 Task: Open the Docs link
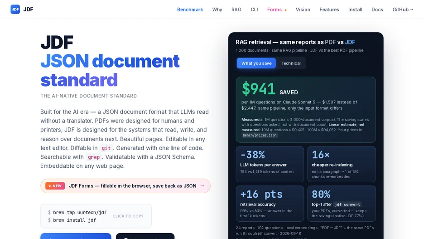(x=377, y=10)
